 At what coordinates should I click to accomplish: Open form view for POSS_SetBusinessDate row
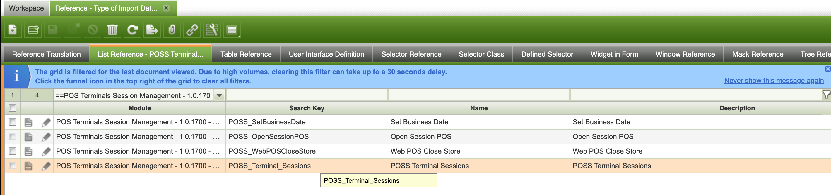[28, 122]
